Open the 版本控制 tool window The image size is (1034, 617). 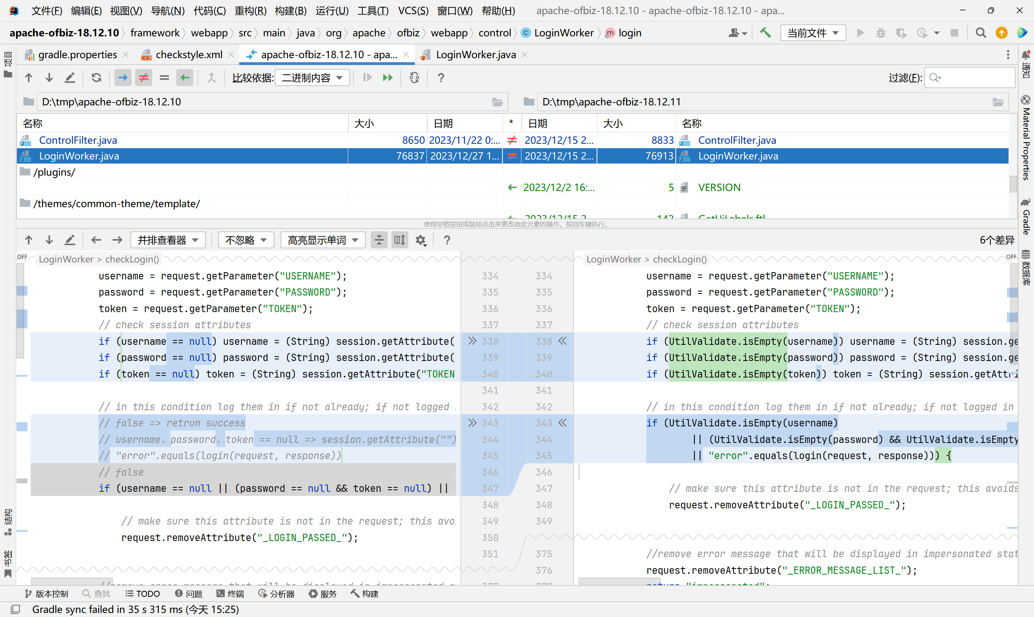[x=46, y=593]
